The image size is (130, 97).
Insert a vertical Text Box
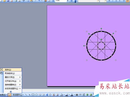pyautogui.click(x=43, y=95)
